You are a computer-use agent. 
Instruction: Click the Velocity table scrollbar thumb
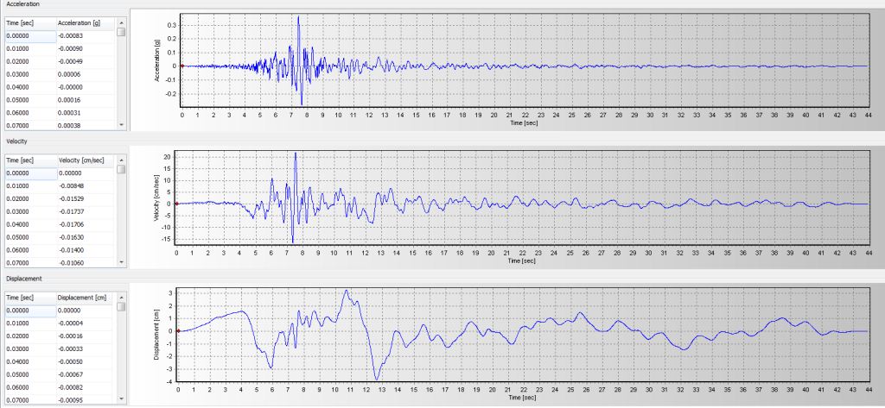tap(122, 170)
